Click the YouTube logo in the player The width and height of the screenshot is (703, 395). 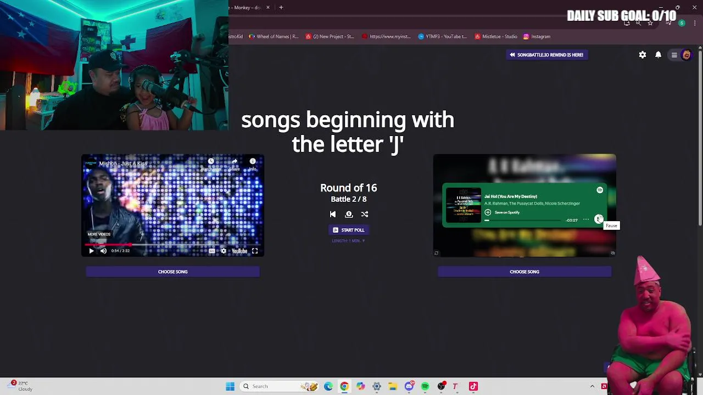pyautogui.click(x=239, y=251)
